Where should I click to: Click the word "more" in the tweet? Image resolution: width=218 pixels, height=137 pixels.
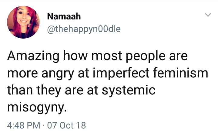click(21, 73)
